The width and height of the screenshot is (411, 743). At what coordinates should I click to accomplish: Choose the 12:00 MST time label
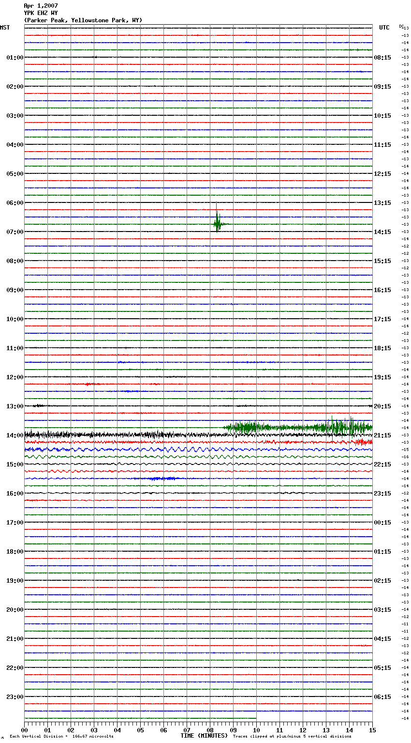15,377
